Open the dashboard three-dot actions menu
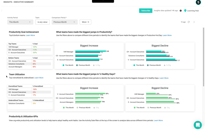The width and height of the screenshot is (205, 130). click(194, 22)
